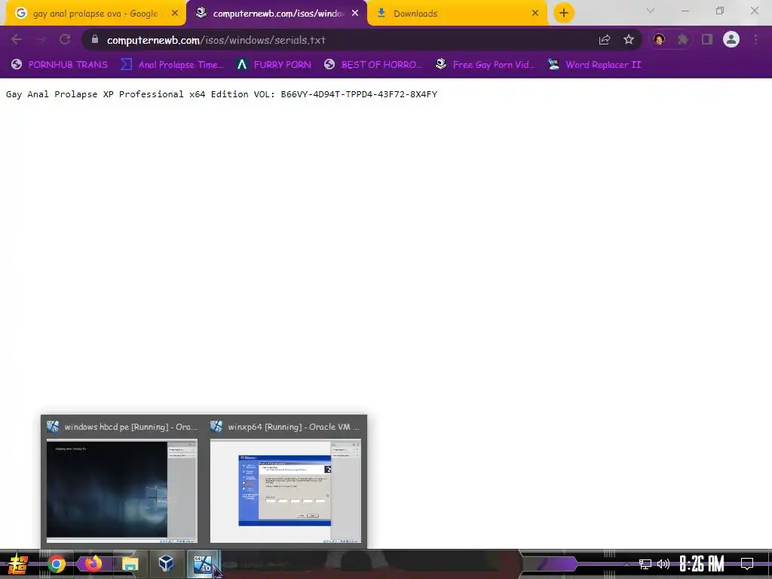
Task: Open the FURRY PORN bookmark
Action: pyautogui.click(x=274, y=65)
